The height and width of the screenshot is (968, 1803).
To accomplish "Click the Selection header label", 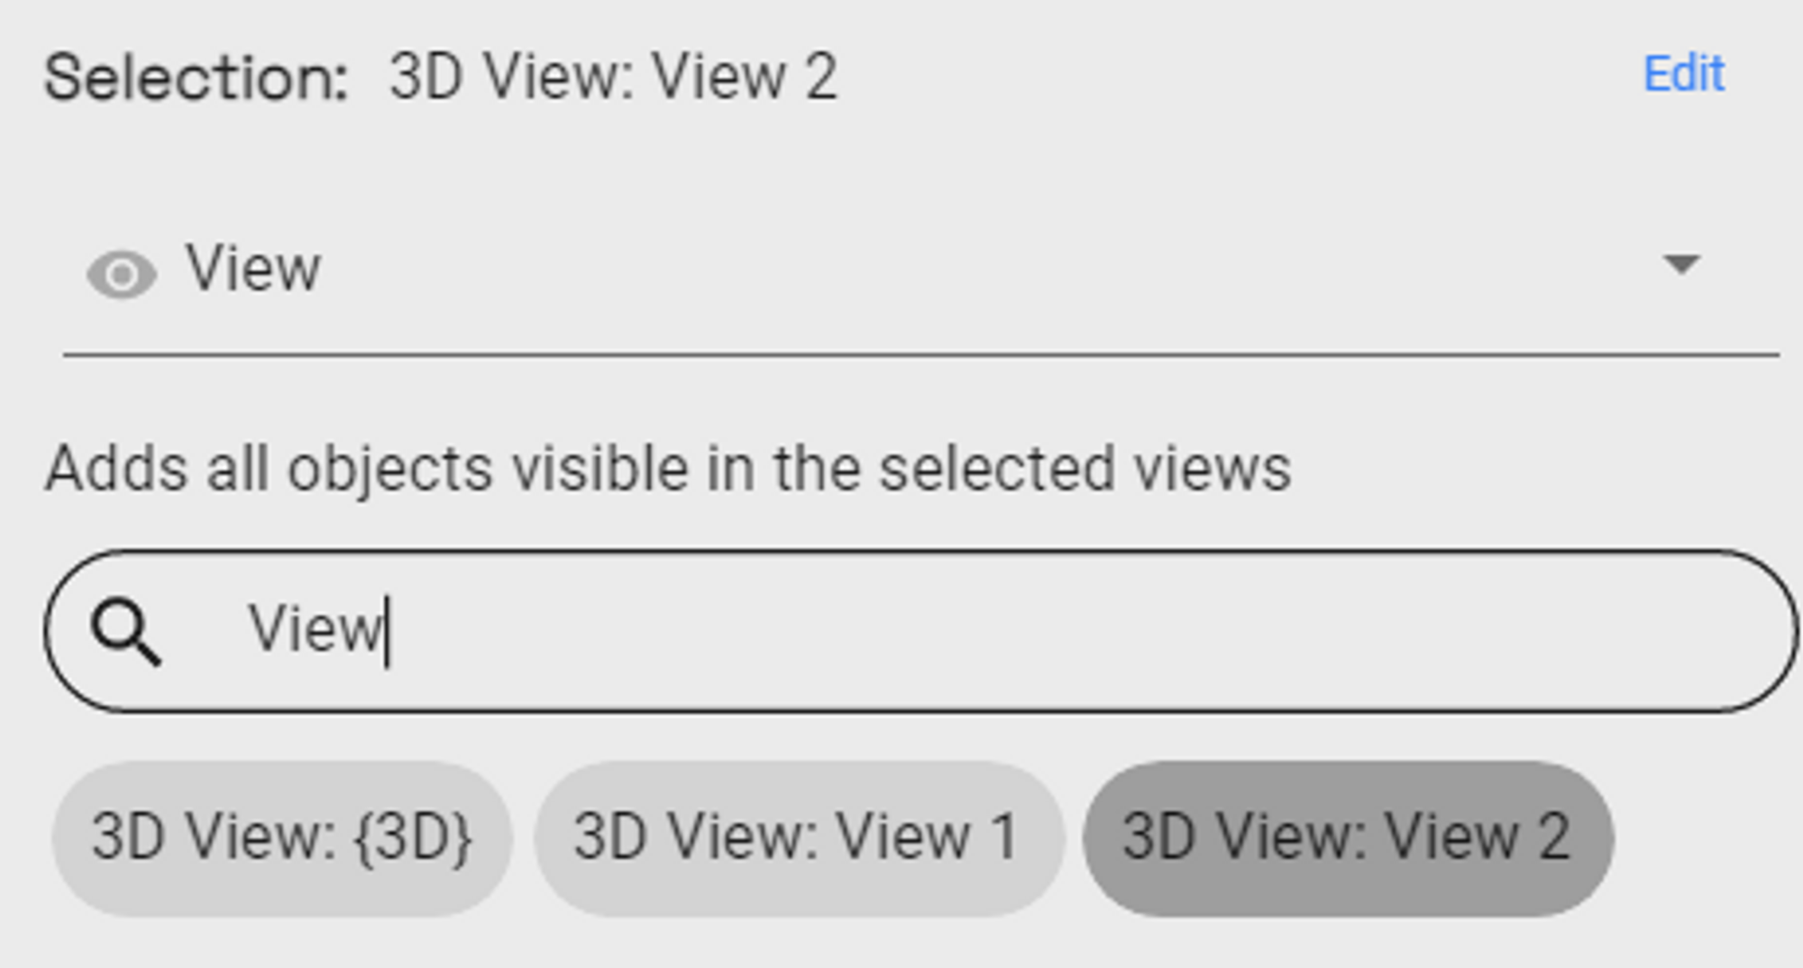I will [195, 77].
